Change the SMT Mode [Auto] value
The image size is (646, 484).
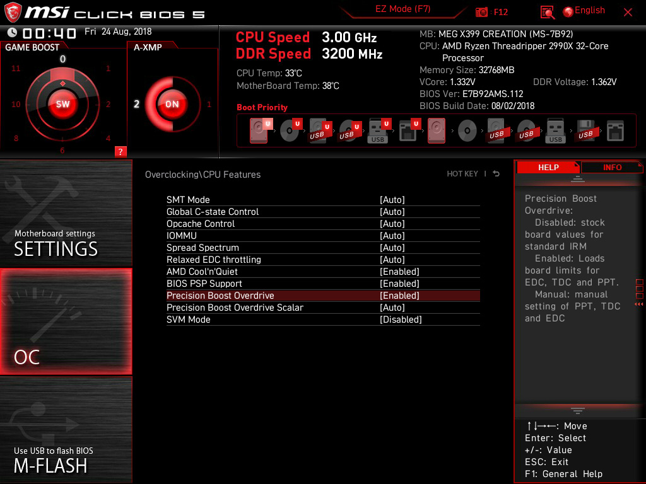392,200
